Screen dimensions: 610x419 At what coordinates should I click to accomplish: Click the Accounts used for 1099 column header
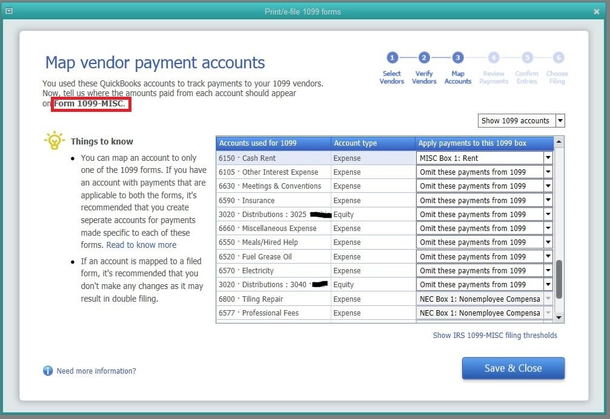tap(273, 143)
